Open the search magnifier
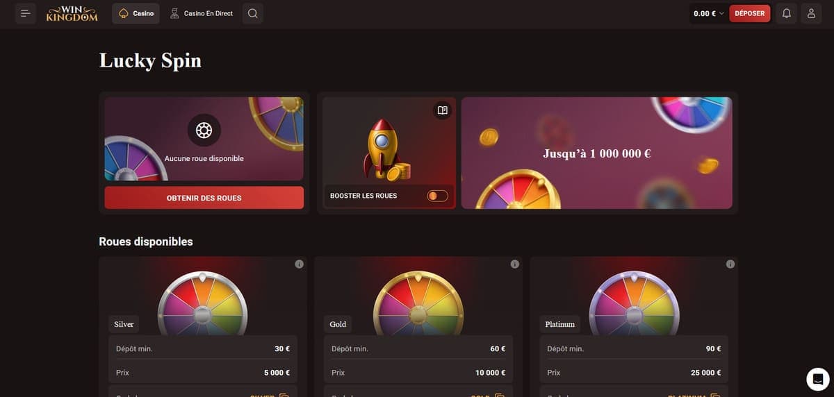The height and width of the screenshot is (397, 834). pos(253,13)
